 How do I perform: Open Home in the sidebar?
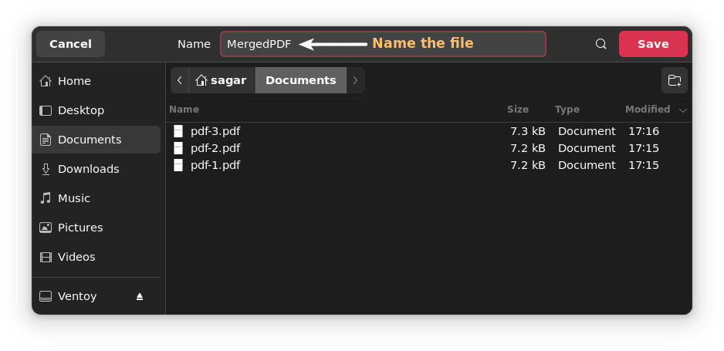coord(74,81)
